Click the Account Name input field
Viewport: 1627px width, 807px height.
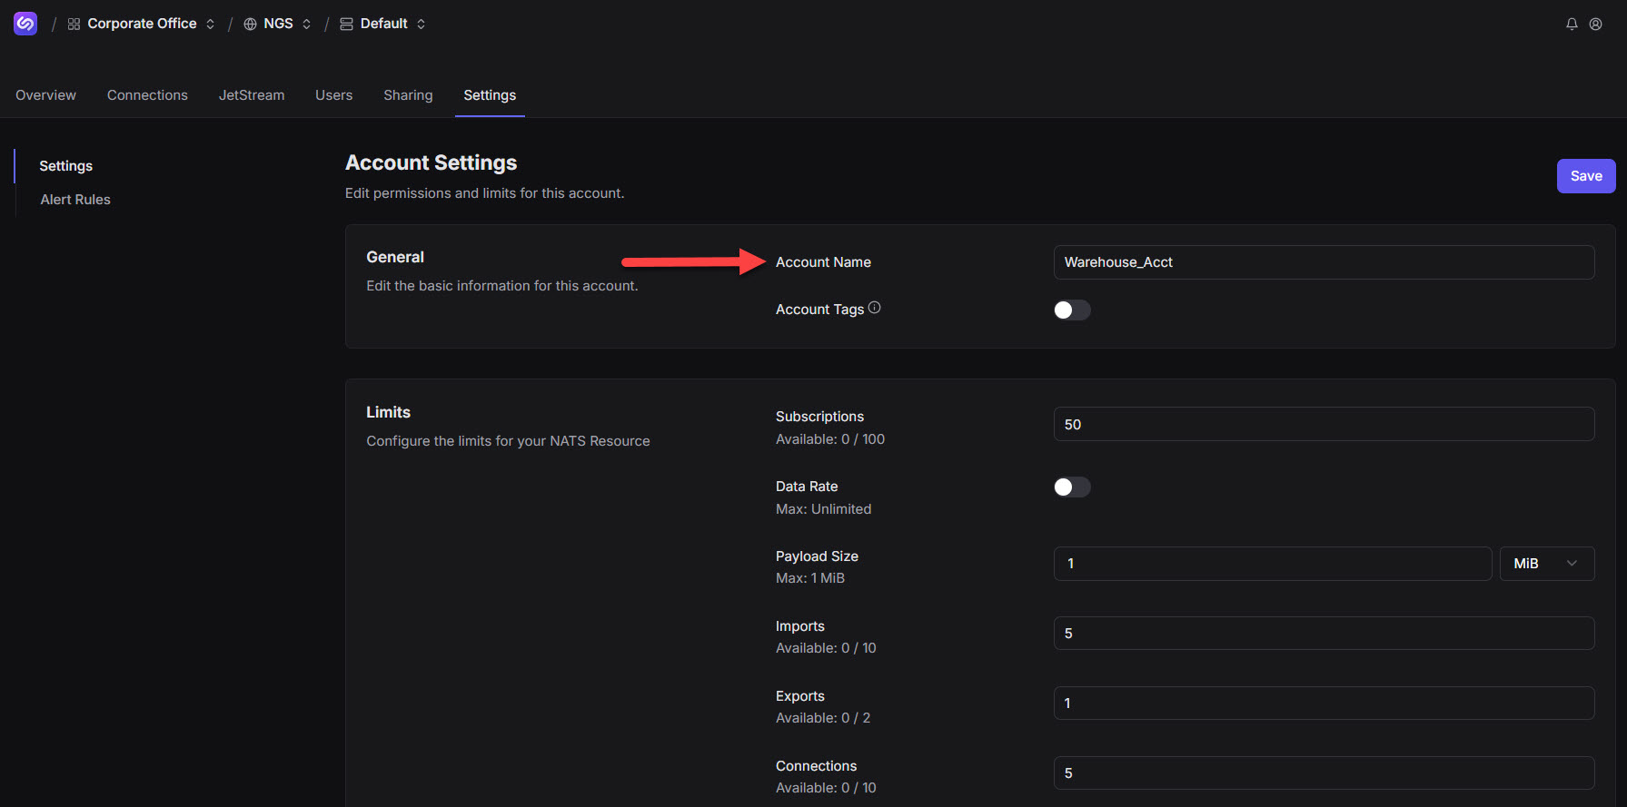pos(1324,262)
